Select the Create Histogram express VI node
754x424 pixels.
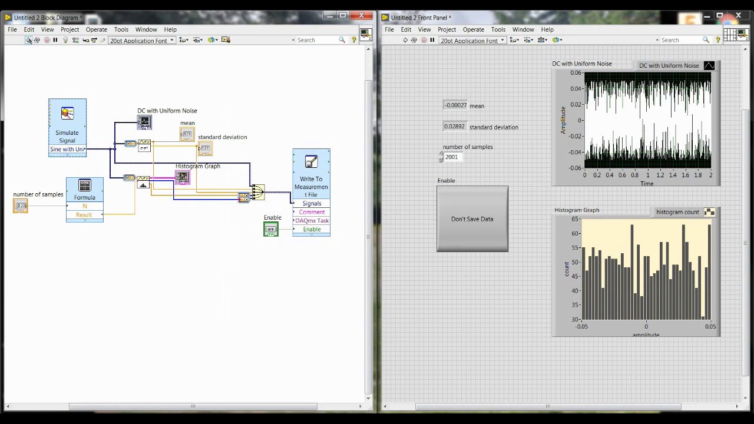pos(143,182)
